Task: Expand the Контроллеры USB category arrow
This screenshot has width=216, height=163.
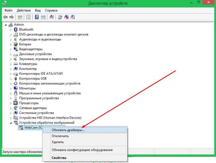Action: point(11,79)
